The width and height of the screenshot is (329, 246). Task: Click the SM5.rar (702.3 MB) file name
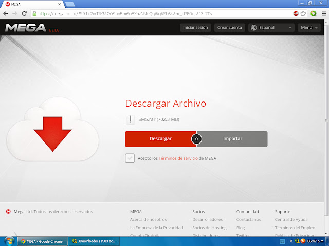[x=159, y=119]
